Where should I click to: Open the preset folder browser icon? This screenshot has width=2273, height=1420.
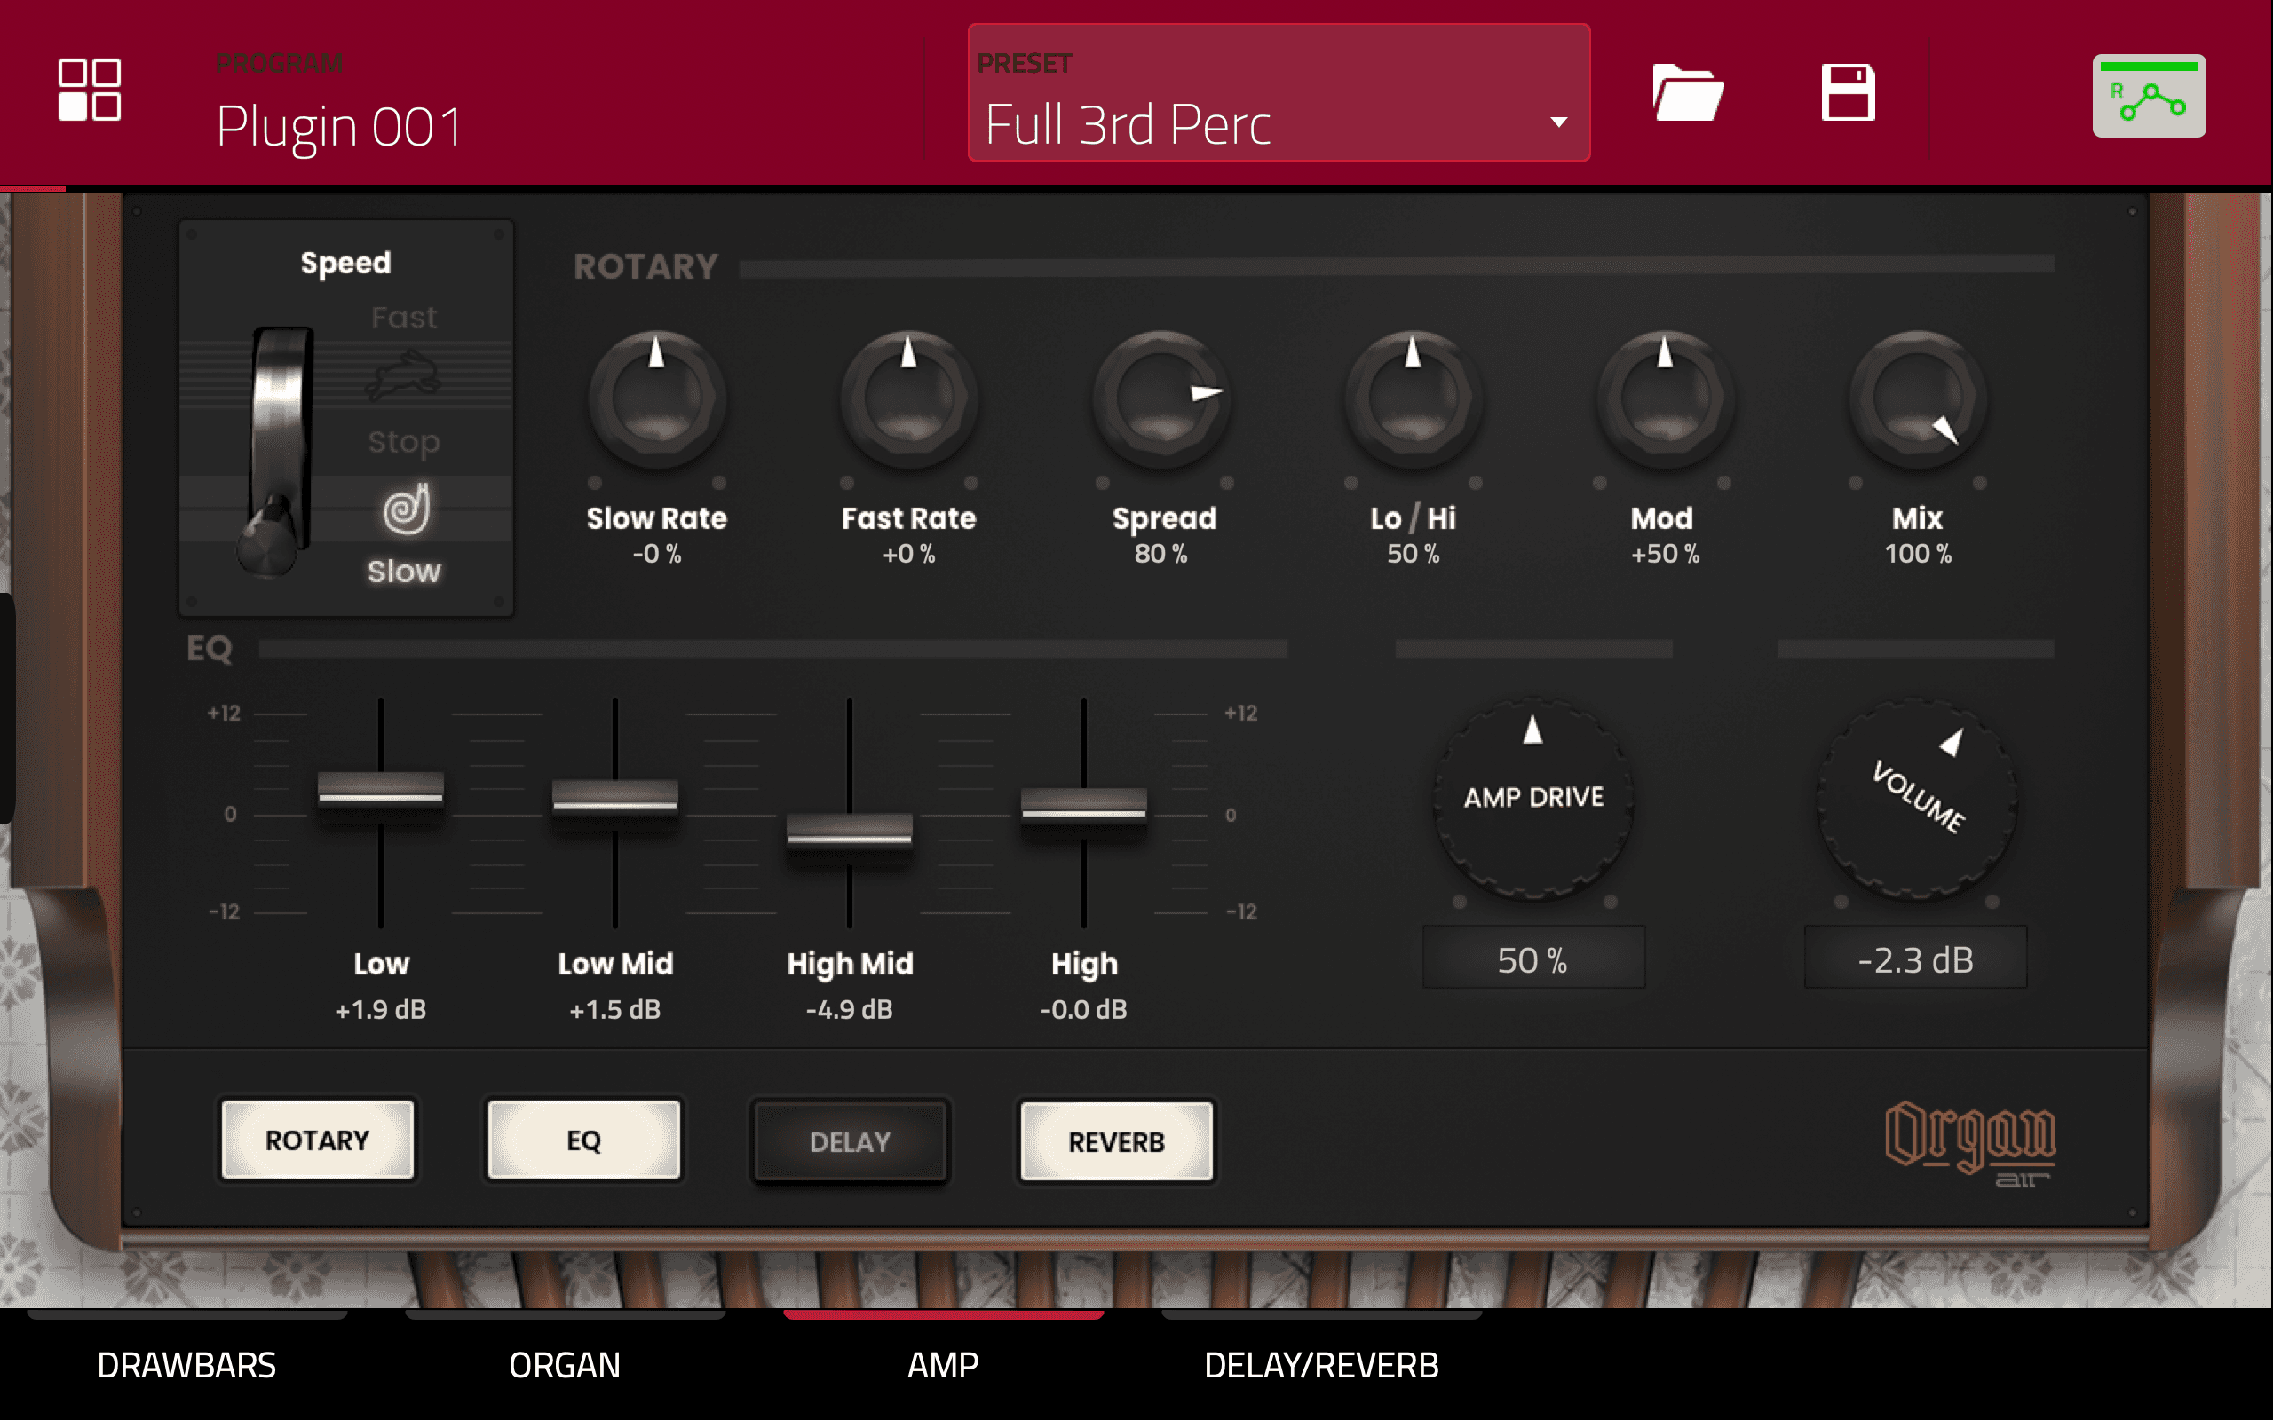[x=1687, y=92]
